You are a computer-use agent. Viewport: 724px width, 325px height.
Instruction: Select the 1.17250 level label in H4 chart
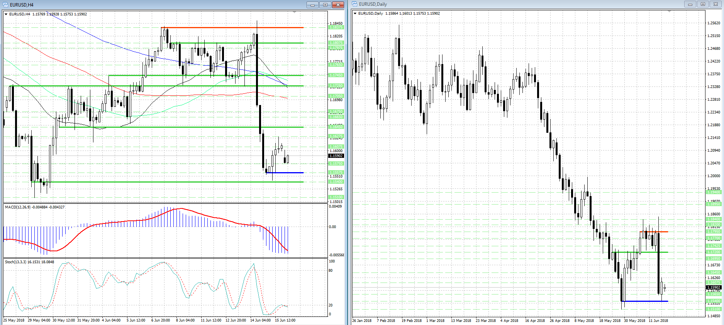click(336, 86)
